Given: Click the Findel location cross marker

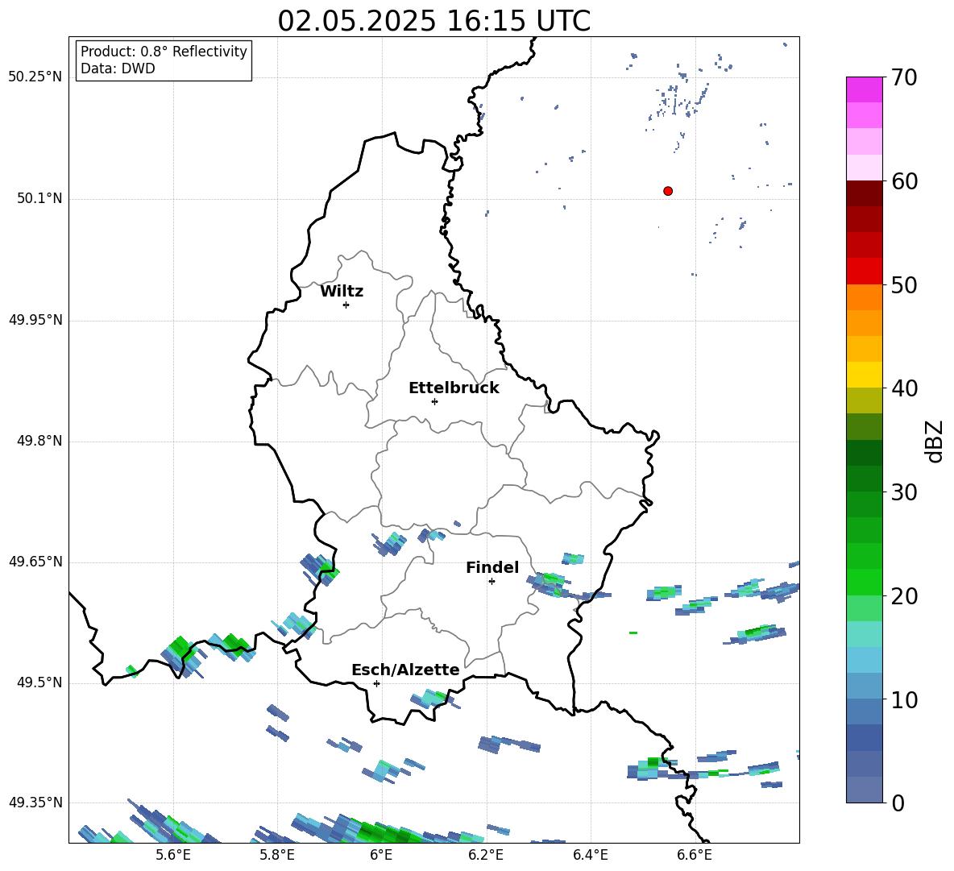Looking at the screenshot, I should point(492,582).
